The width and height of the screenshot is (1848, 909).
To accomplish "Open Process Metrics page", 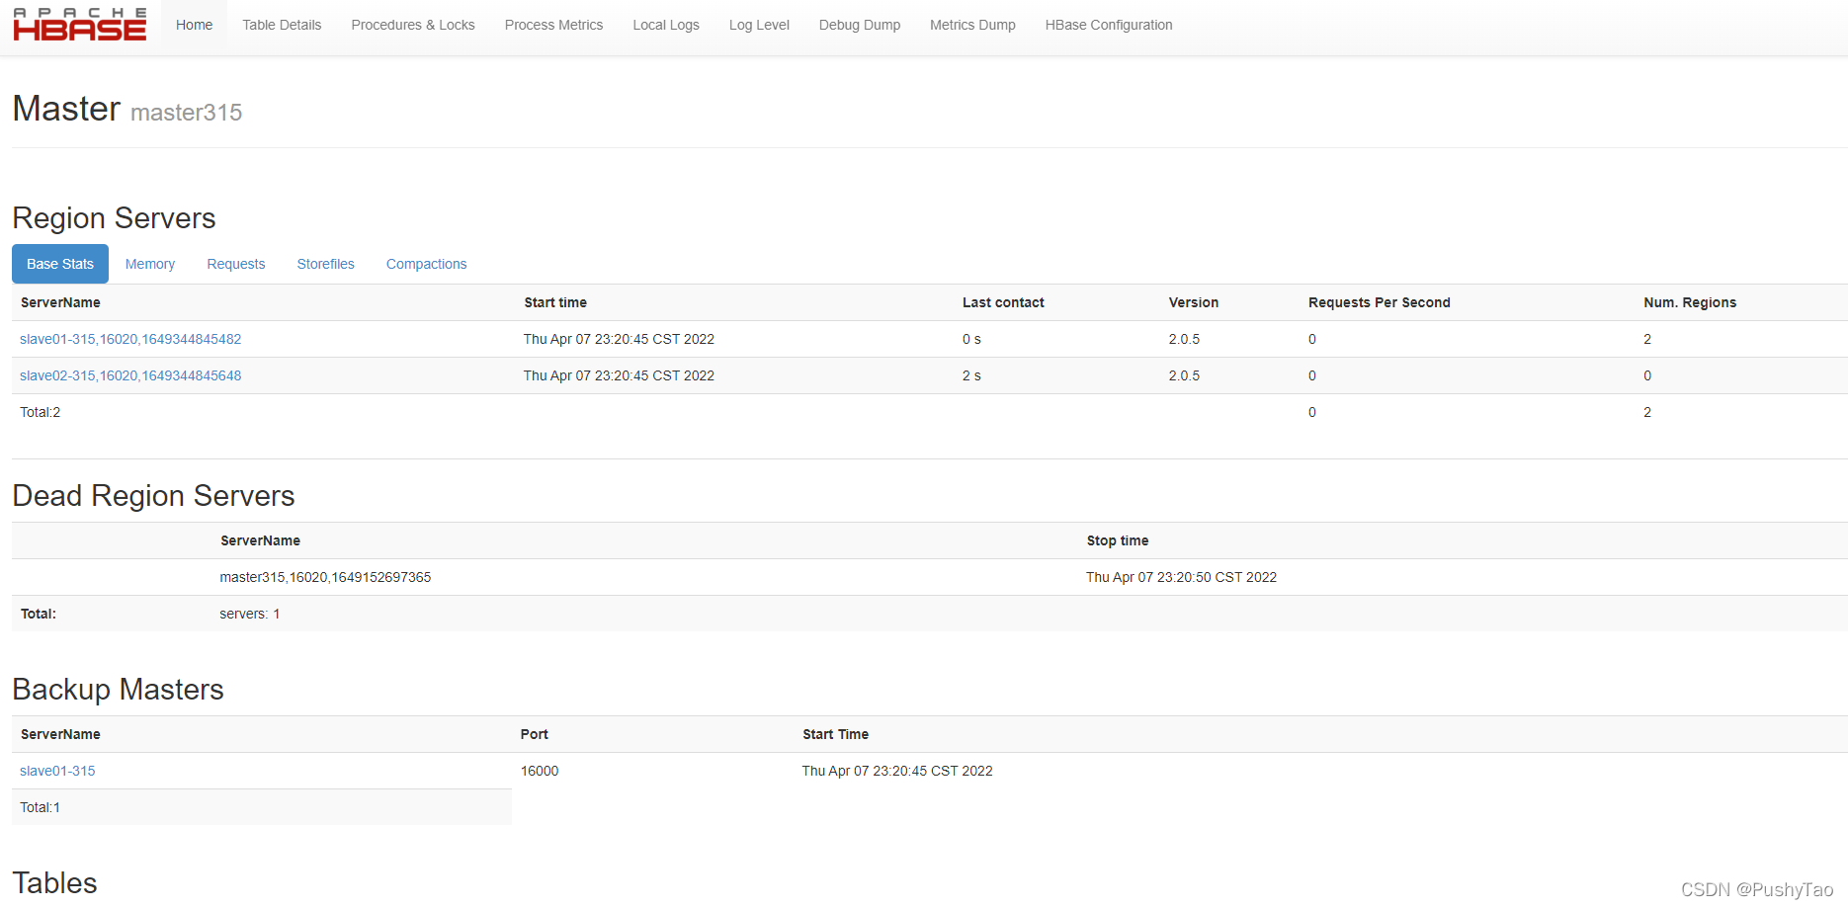I will 553,26.
